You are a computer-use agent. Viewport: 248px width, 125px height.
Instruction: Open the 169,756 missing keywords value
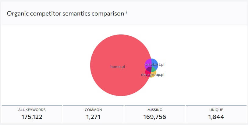click(155, 117)
